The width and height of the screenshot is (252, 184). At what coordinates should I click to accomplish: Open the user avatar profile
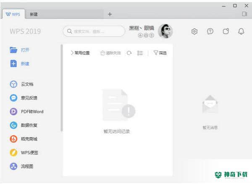coord(165,31)
